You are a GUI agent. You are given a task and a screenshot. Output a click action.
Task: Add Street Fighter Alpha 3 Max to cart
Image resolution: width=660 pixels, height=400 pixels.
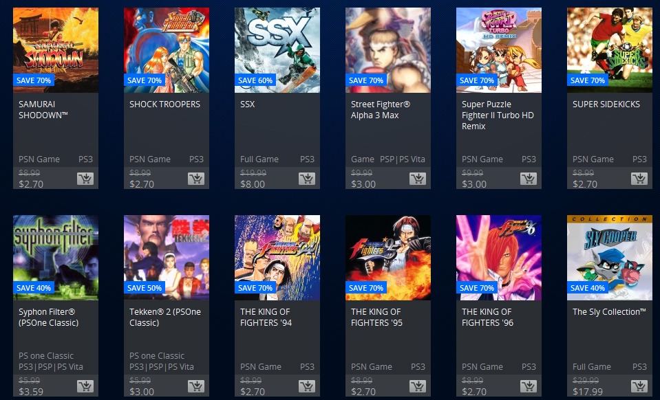point(418,179)
